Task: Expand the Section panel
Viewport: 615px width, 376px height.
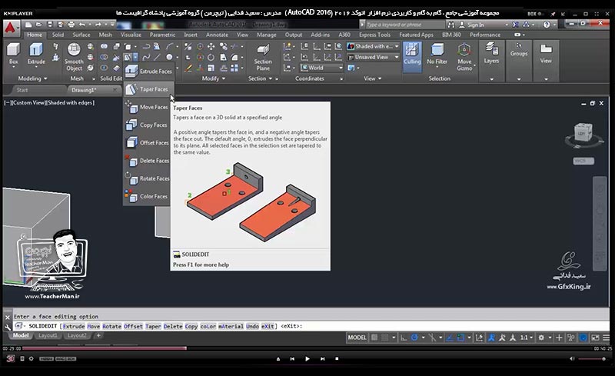Action: (x=260, y=78)
